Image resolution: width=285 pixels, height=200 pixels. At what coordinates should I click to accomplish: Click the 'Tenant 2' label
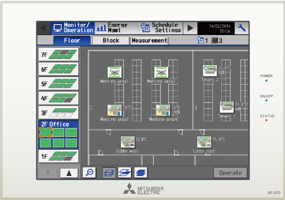click(210, 80)
